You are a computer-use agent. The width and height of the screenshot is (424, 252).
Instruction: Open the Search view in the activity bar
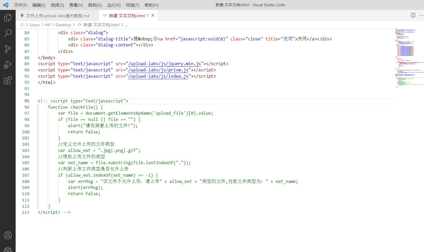8,33
